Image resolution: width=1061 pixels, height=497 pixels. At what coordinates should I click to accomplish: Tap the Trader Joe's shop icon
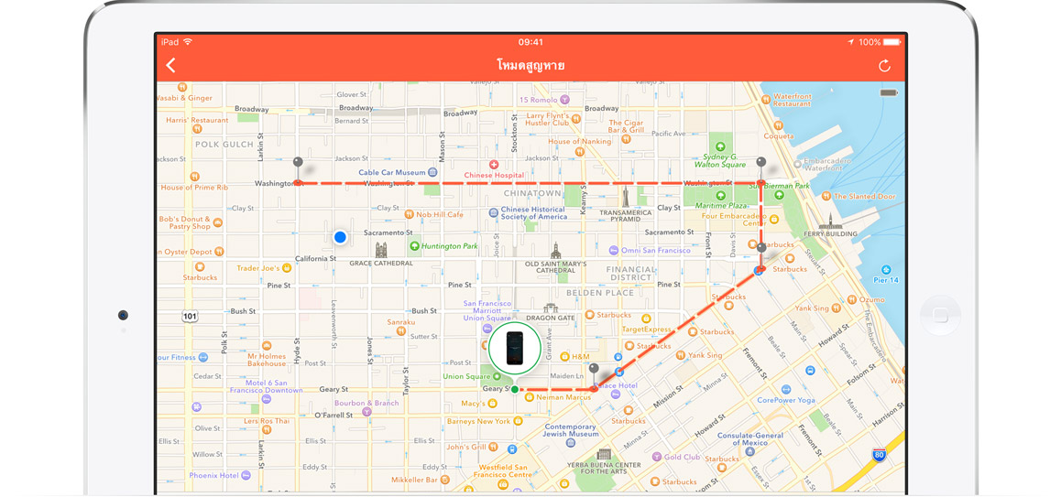(x=287, y=268)
